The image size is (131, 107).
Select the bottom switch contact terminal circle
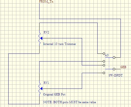(104, 73)
